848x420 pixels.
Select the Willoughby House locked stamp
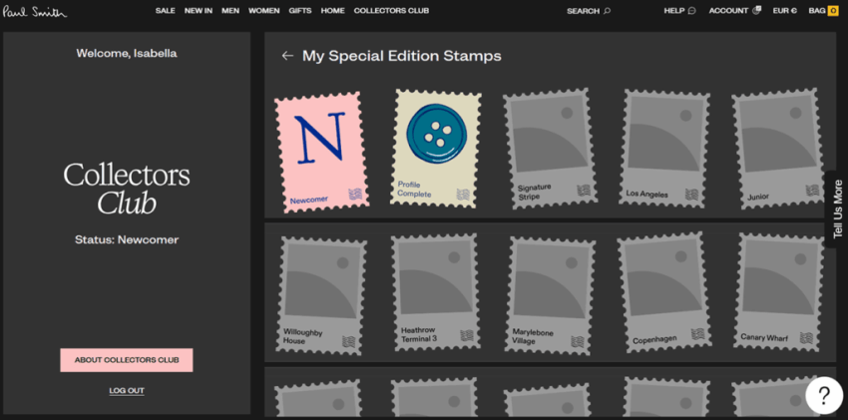[321, 295]
